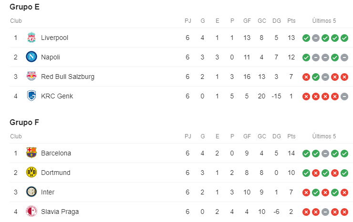This screenshot has width=353, height=222.
Task: Click the Liverpool club crest icon
Action: point(31,38)
